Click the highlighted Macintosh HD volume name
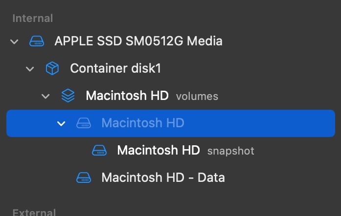 (142, 123)
